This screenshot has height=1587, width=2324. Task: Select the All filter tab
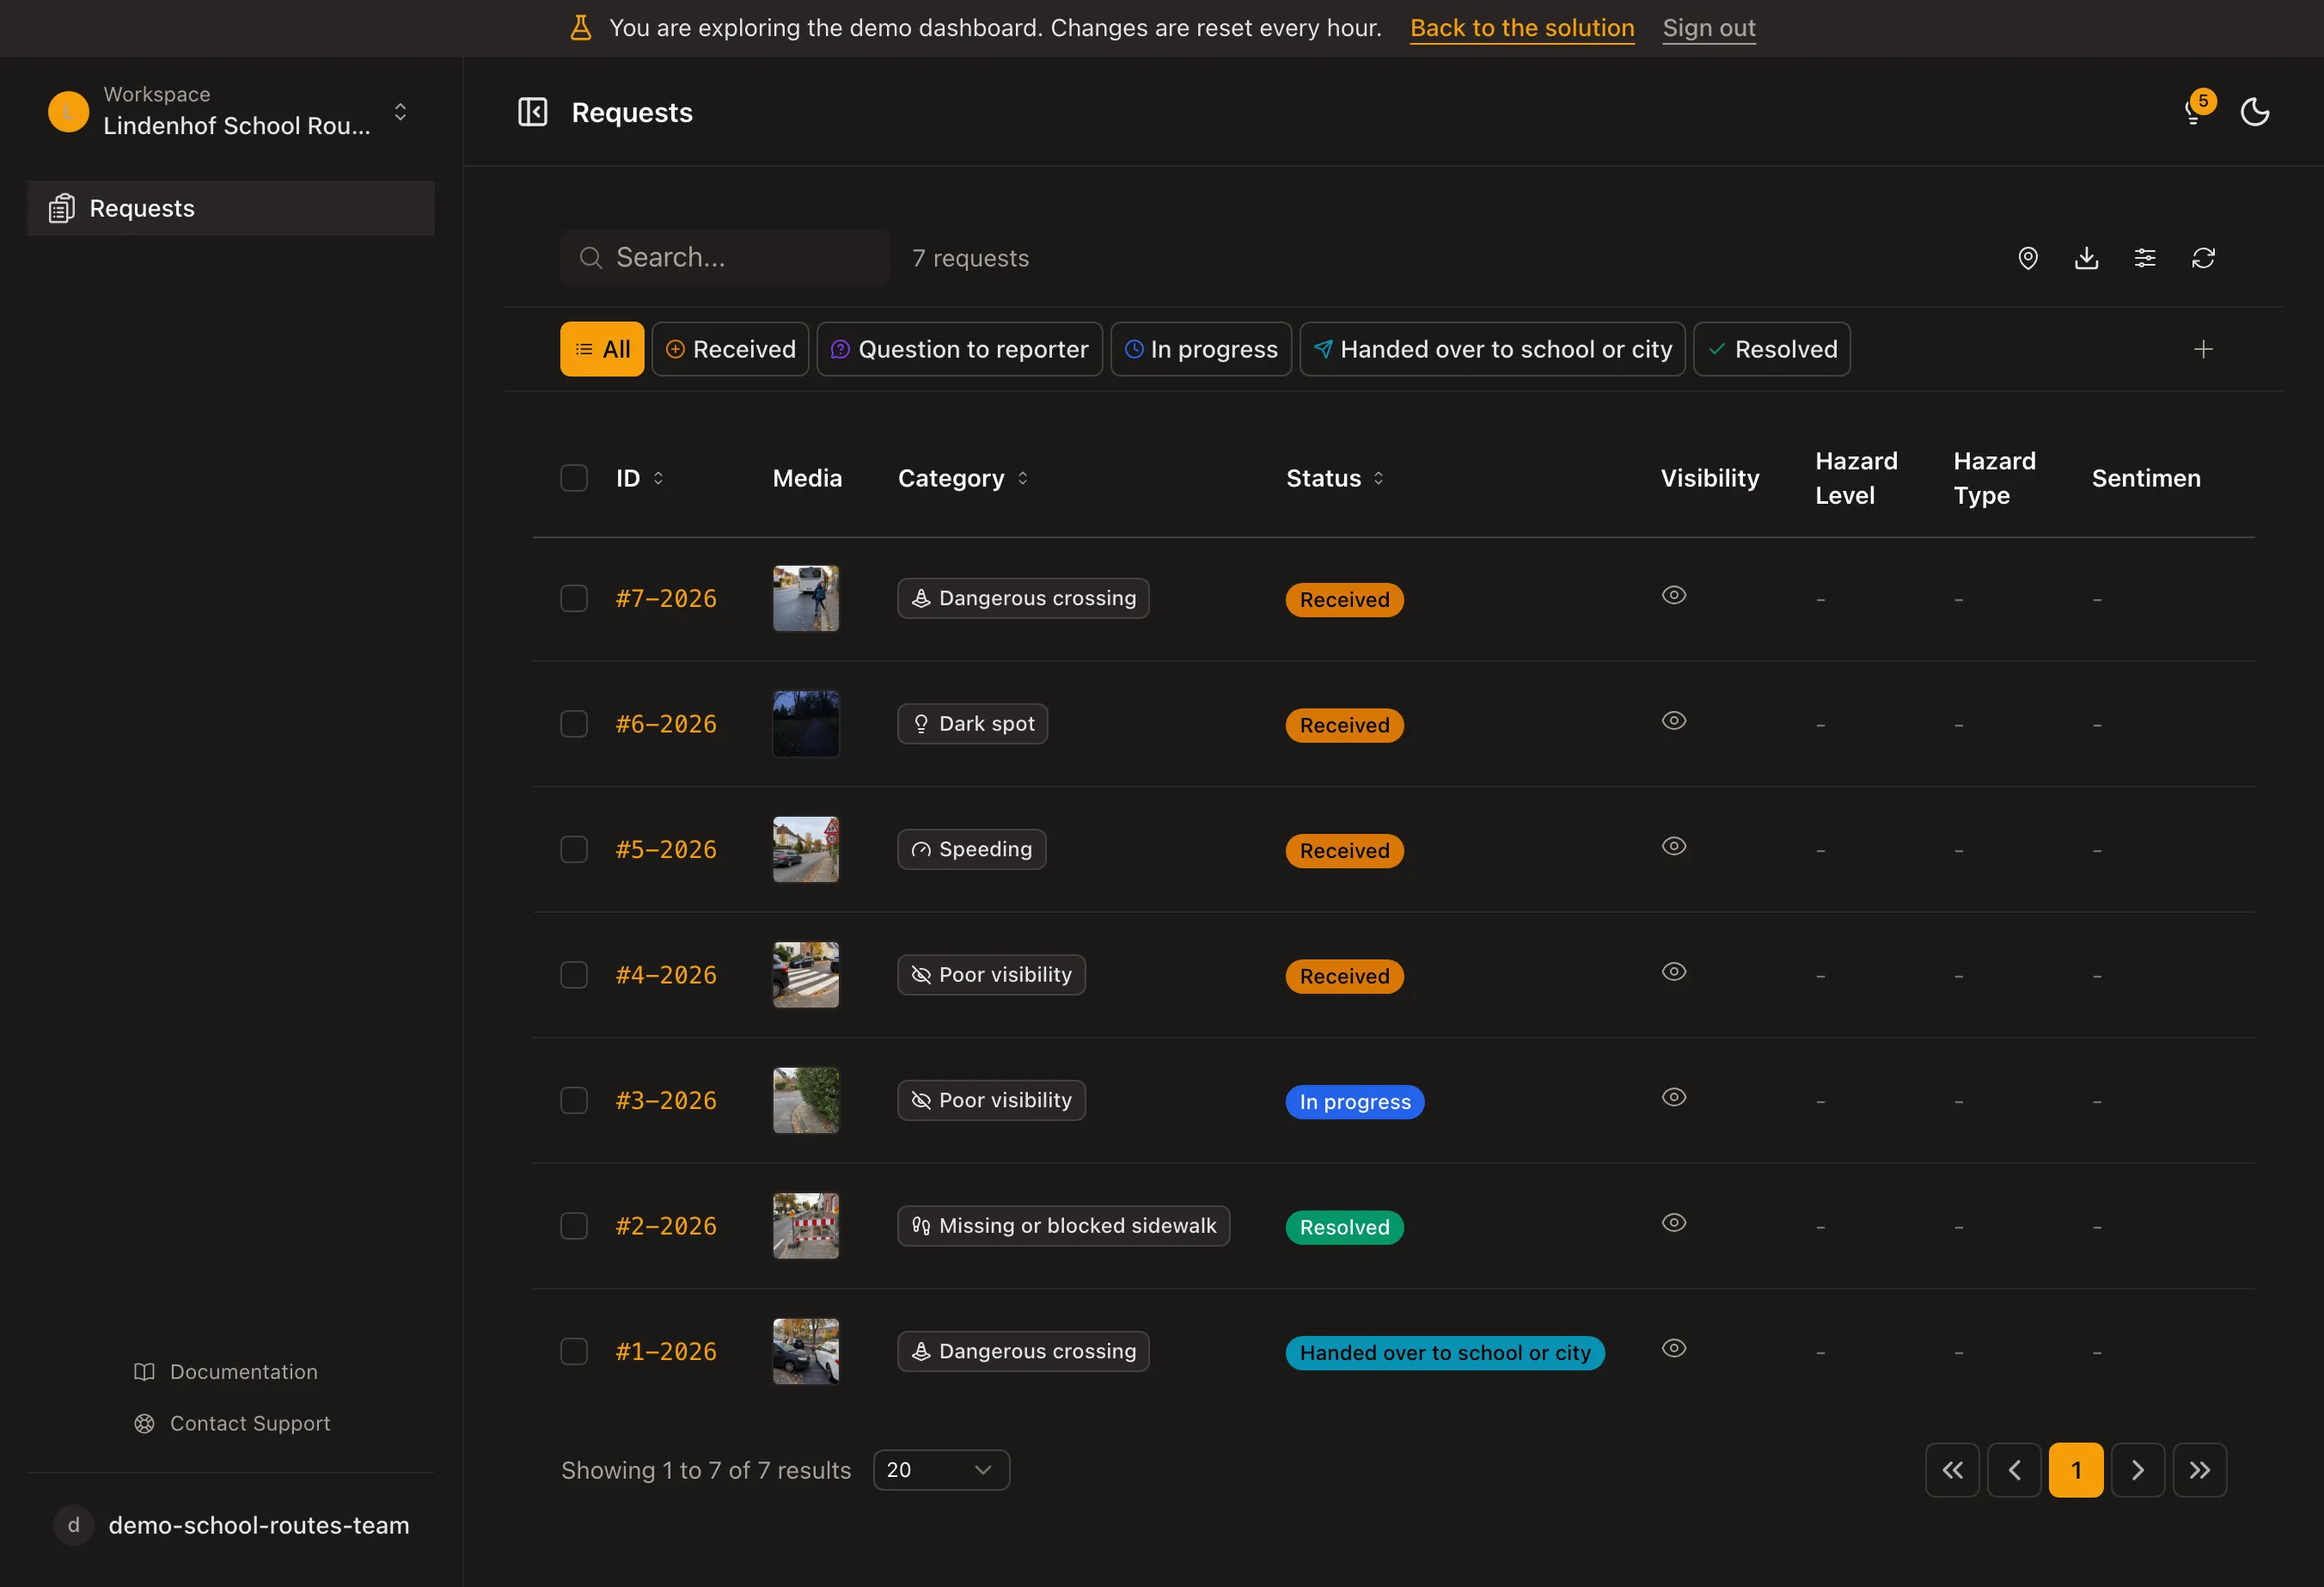[x=602, y=349]
